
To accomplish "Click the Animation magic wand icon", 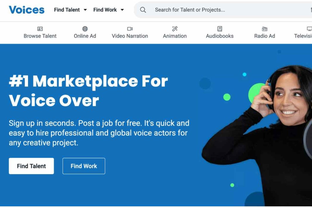I will coord(175,29).
